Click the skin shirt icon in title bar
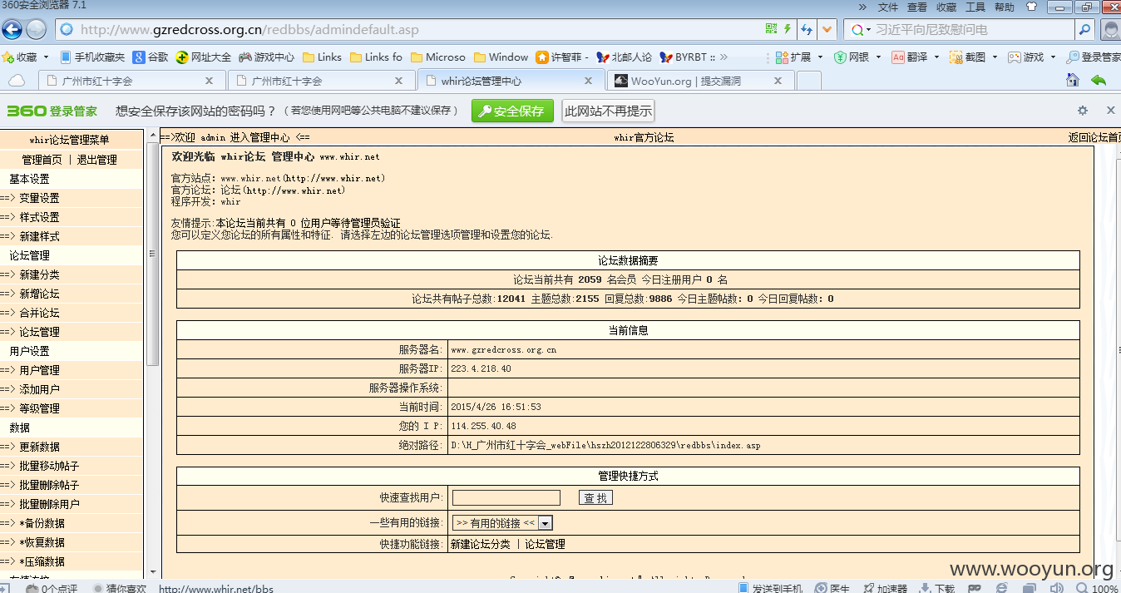This screenshot has width=1121, height=593. click(1032, 7)
